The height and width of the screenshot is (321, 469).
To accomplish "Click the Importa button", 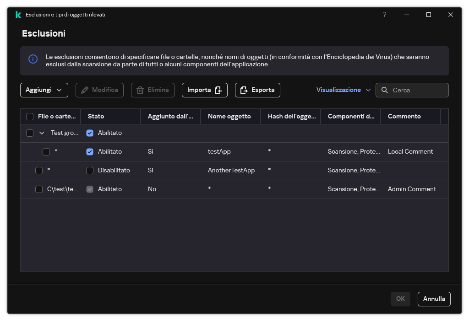I will pos(204,90).
